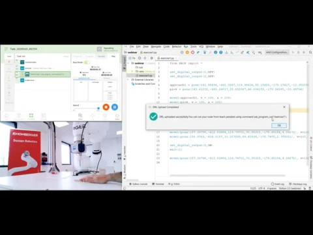Open Project panel settings gear

click(152, 58)
